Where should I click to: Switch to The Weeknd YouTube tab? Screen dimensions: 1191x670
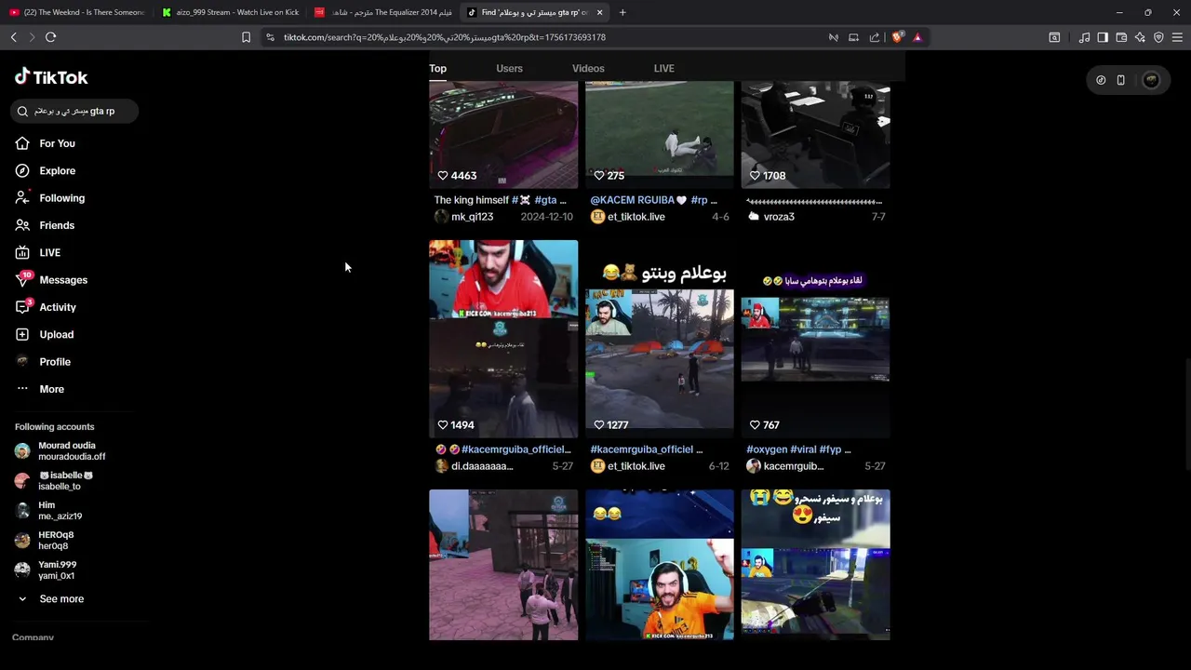[77, 12]
